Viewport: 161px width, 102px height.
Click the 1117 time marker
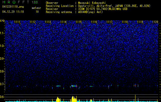pyautogui.click(x=110, y=22)
